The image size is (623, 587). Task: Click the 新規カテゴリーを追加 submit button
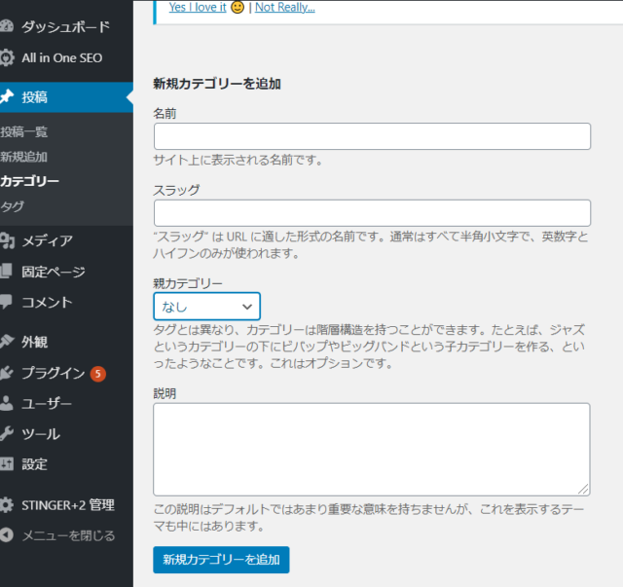point(221,560)
